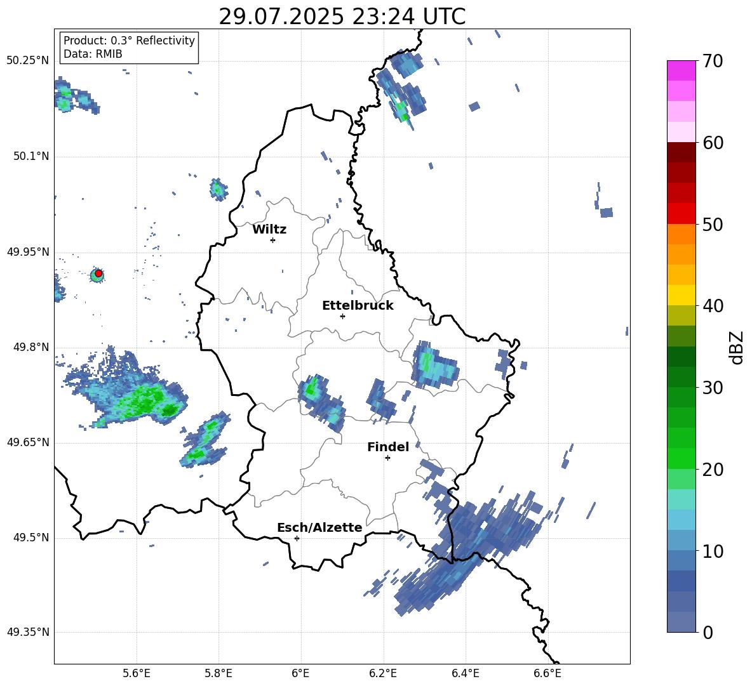Screen dimensions: 752x686
Task: Click the Data: RMIB text
Action: (93, 54)
